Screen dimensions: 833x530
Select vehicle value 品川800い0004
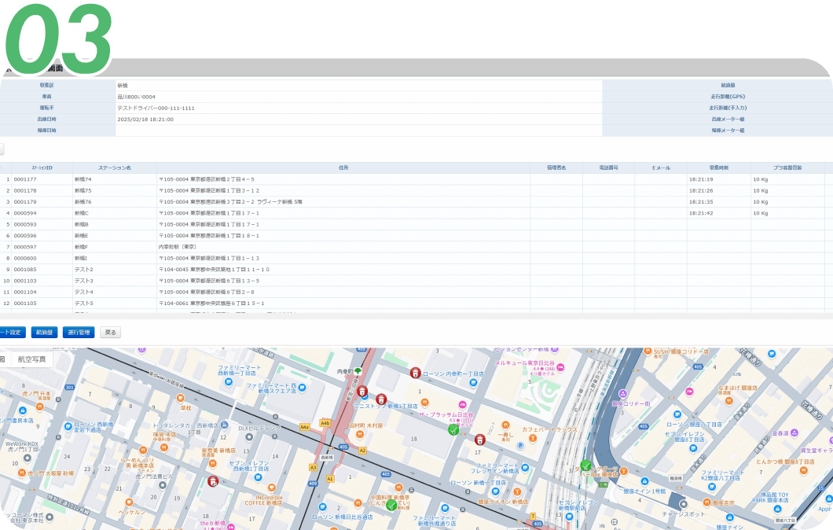[137, 97]
